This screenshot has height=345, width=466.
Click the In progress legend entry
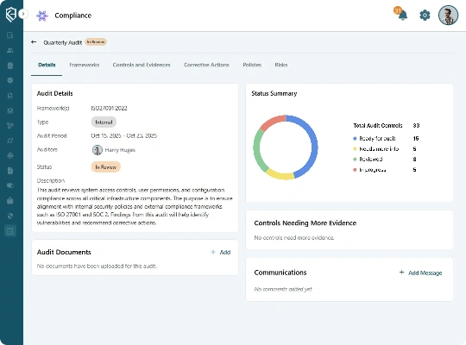369,170
